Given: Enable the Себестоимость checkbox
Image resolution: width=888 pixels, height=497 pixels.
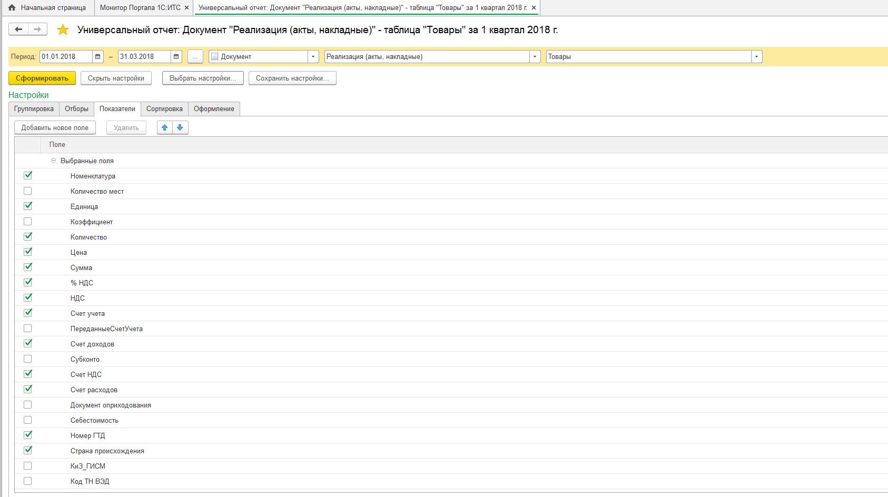Looking at the screenshot, I should [x=28, y=420].
